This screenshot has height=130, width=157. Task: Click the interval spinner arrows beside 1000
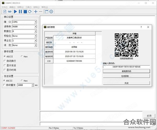pos(33,85)
